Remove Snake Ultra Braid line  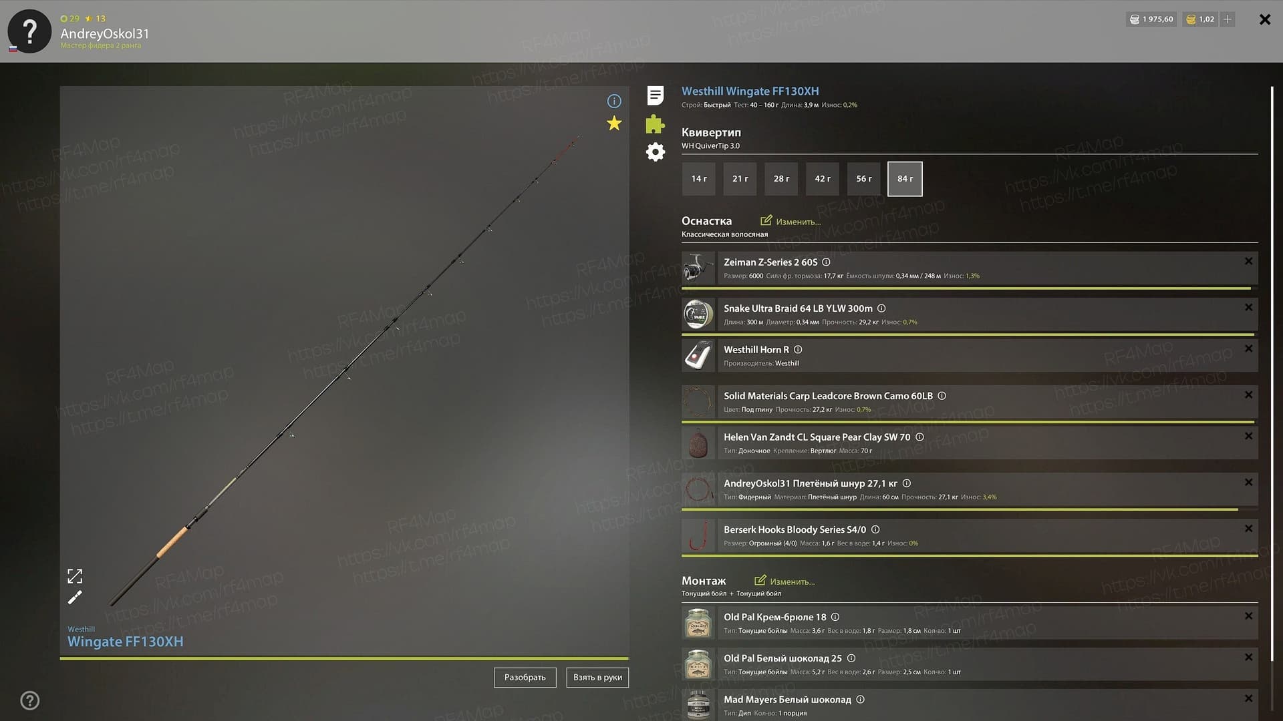tap(1248, 308)
